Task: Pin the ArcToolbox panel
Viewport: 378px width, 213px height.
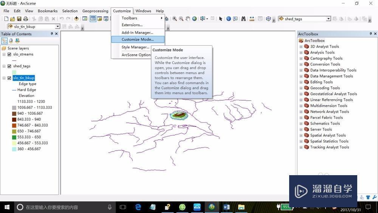Action: [370, 34]
